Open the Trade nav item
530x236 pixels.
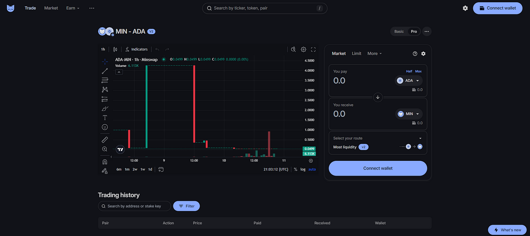pos(30,8)
